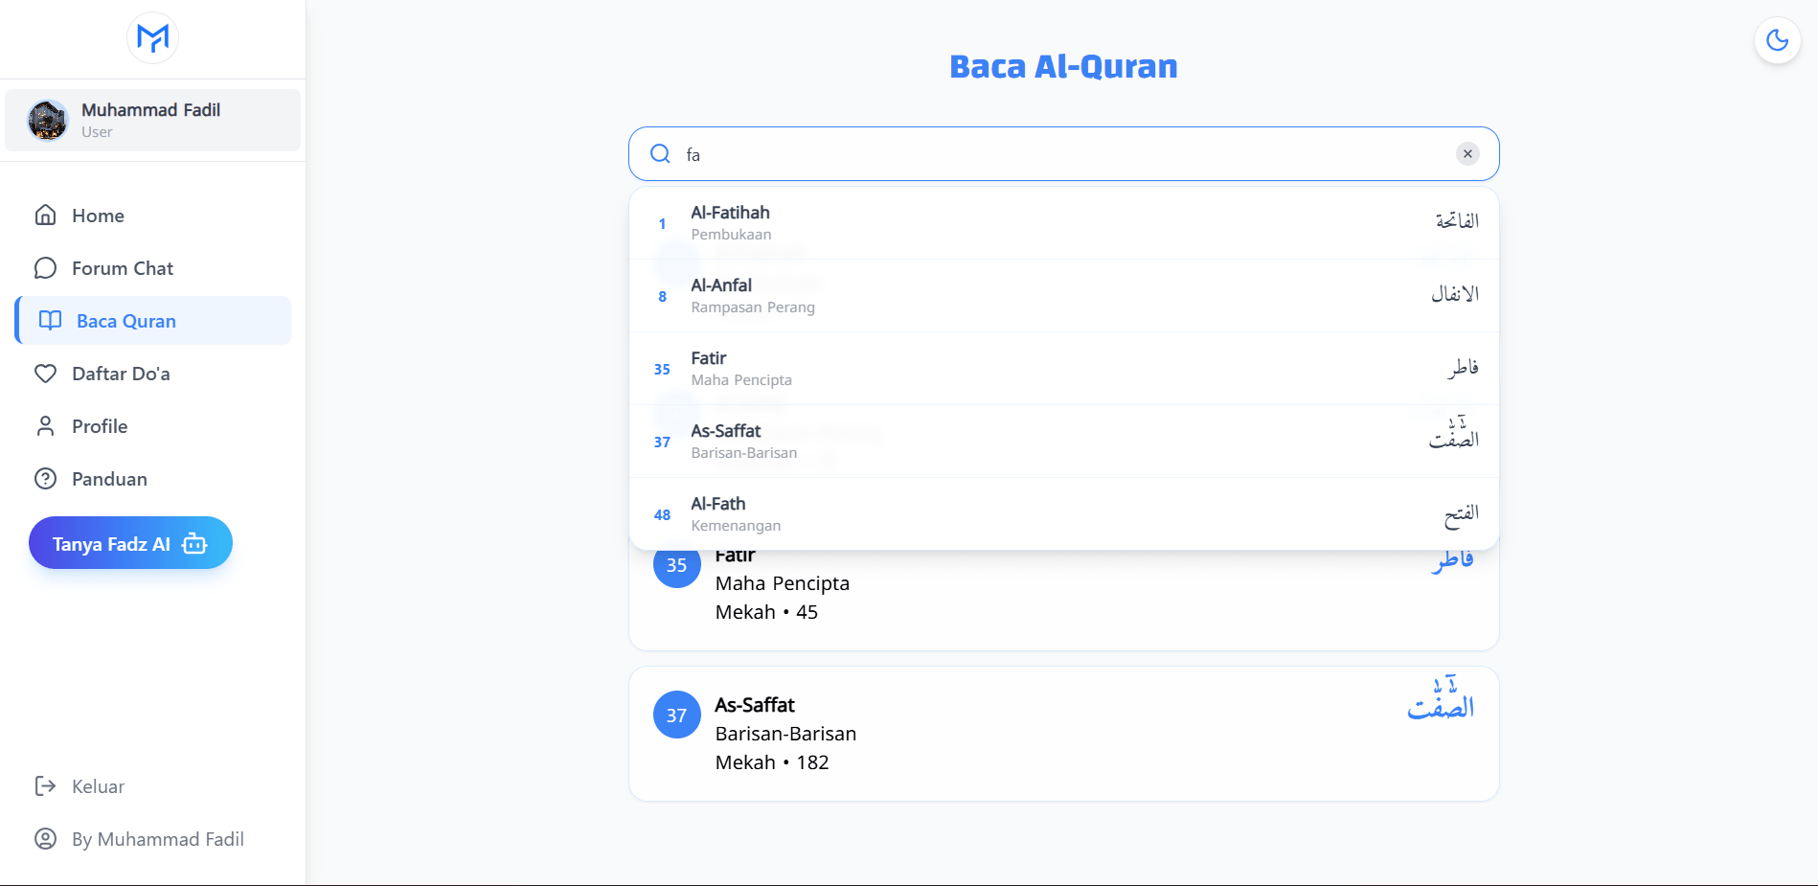Select the heart icon for Daftar Do'a
1818x886 pixels.
(45, 374)
